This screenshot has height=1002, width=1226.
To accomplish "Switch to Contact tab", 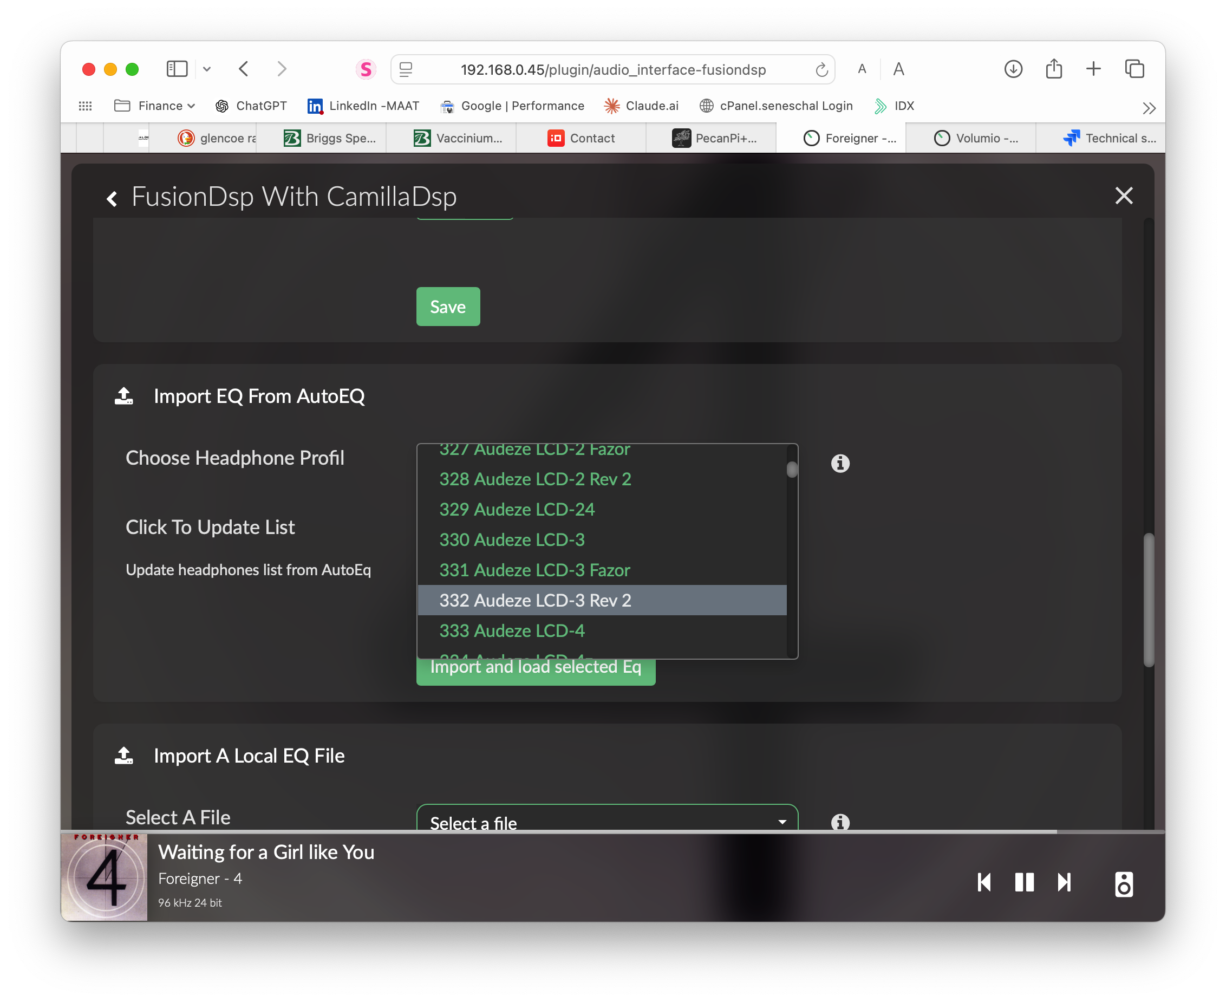I will click(581, 138).
